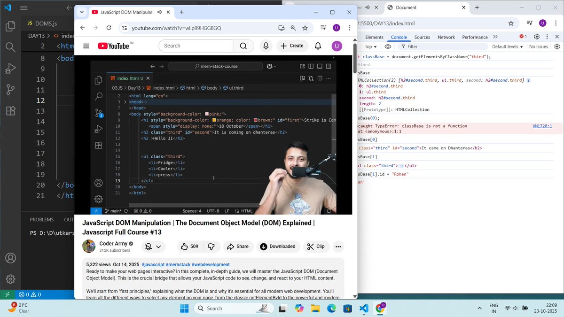Expand [[Prototype]]: HTMLCollection entry
This screenshot has height=317, width=564.
(393, 109)
